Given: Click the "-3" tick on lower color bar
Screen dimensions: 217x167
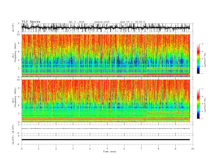Looking at the screenshot, I should pyautogui.click(x=202, y=89).
